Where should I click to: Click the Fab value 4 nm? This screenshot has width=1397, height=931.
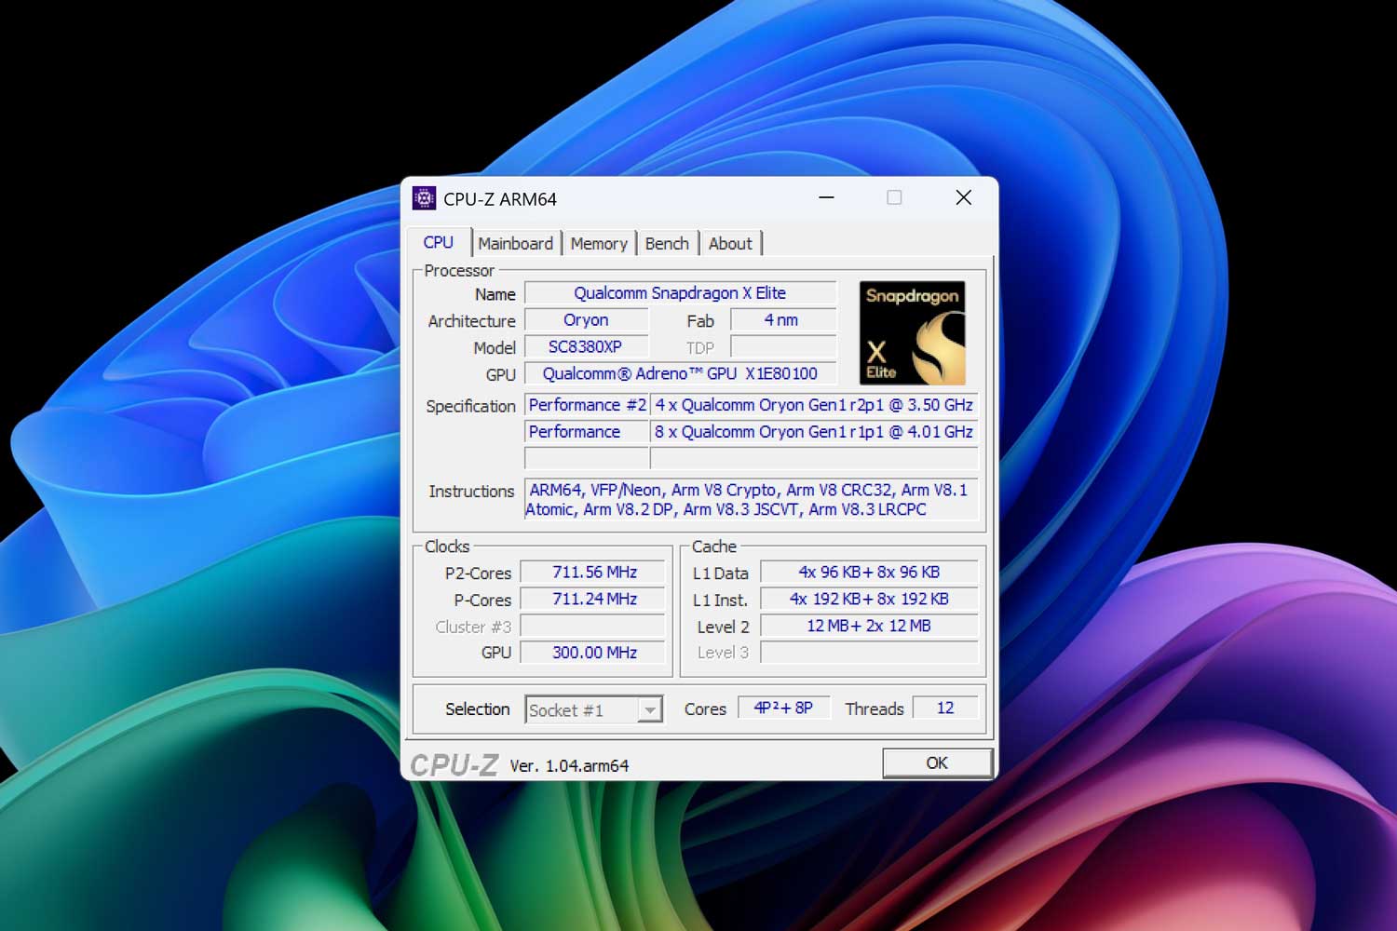(782, 320)
